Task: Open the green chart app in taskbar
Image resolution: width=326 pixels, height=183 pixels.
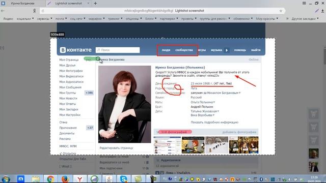Action: 94,179
